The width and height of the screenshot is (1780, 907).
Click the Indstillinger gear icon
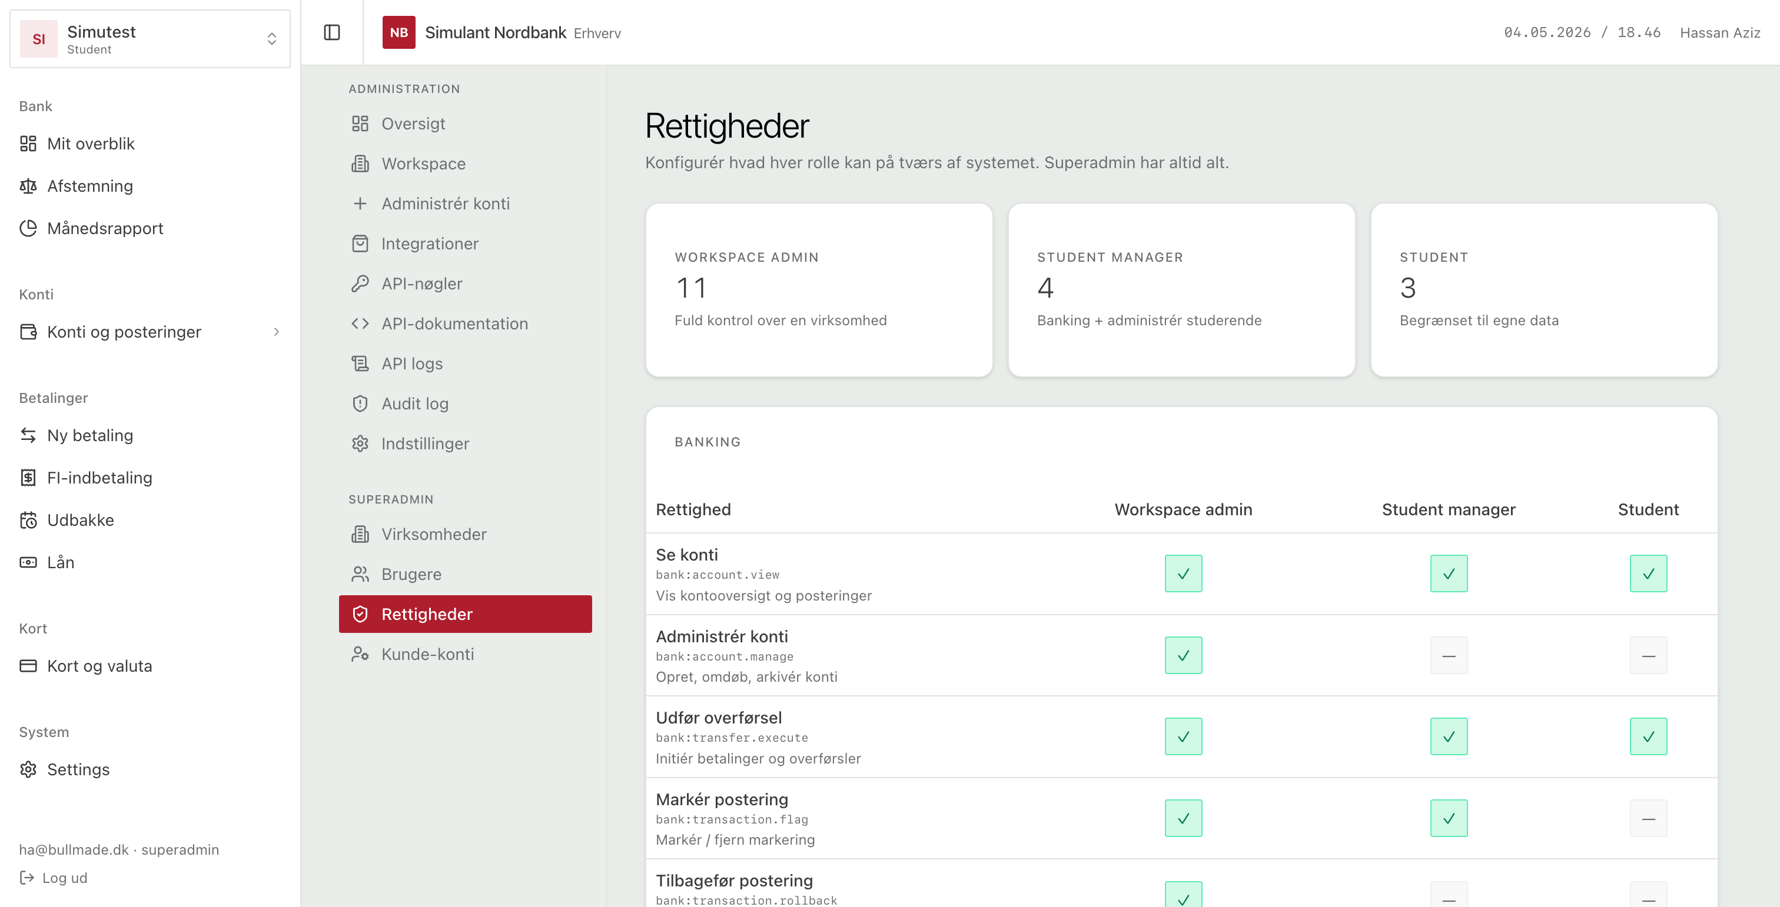click(360, 444)
